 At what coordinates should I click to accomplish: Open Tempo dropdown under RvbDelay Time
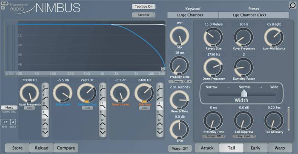[214, 136]
